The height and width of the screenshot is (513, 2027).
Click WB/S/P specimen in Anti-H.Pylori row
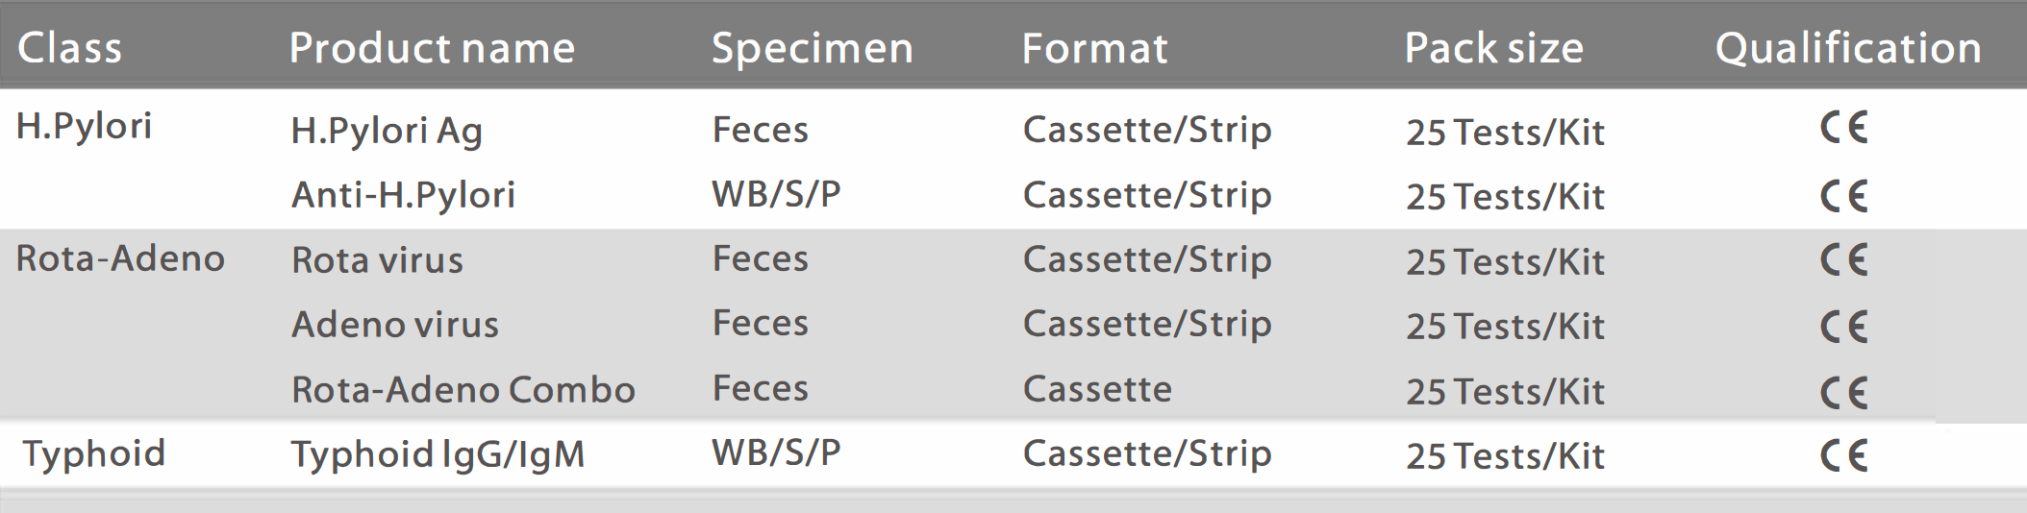[x=776, y=194]
